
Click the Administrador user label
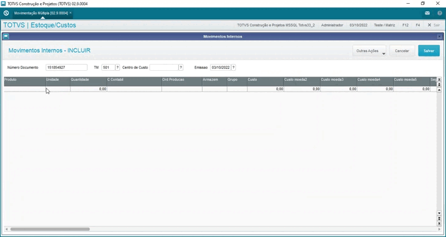pos(332,25)
